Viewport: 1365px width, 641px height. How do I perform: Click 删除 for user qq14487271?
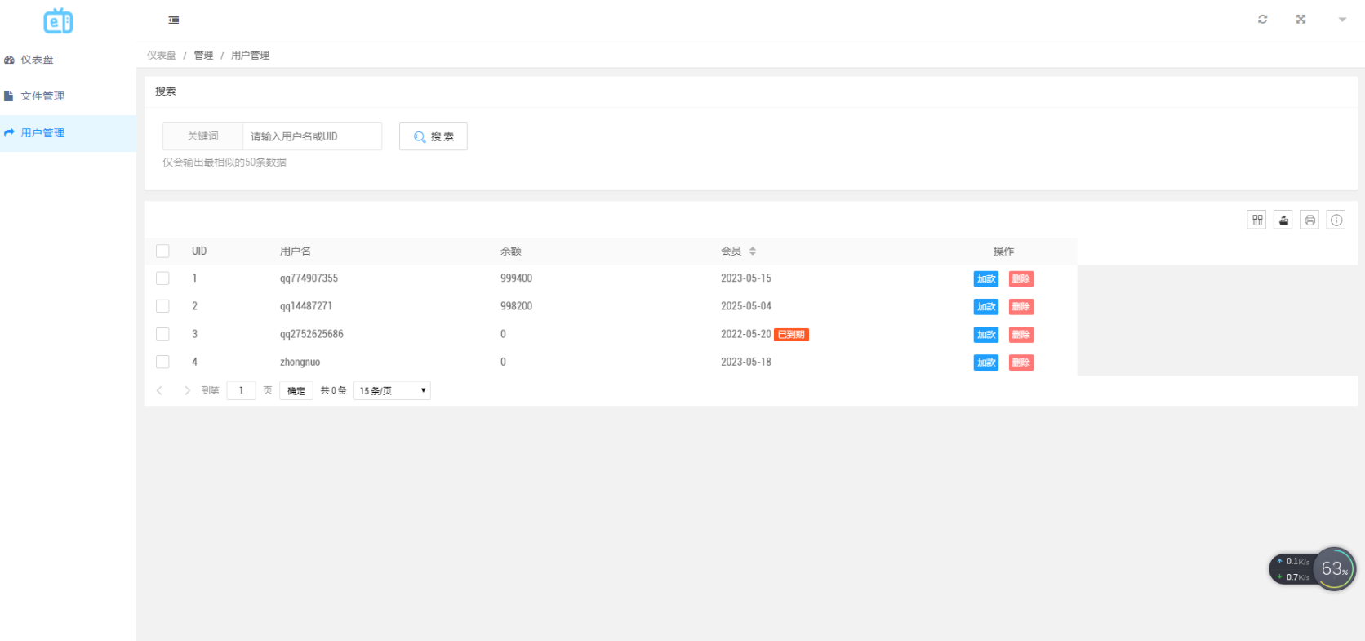(x=1020, y=307)
